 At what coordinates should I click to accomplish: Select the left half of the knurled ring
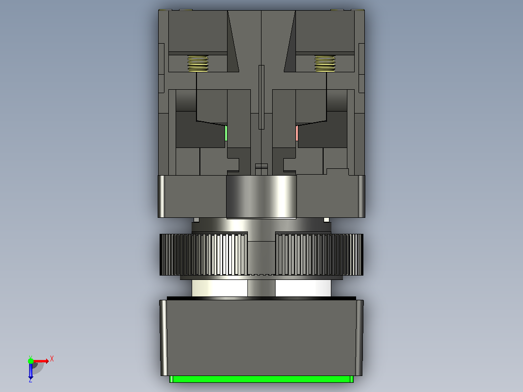click(x=203, y=255)
